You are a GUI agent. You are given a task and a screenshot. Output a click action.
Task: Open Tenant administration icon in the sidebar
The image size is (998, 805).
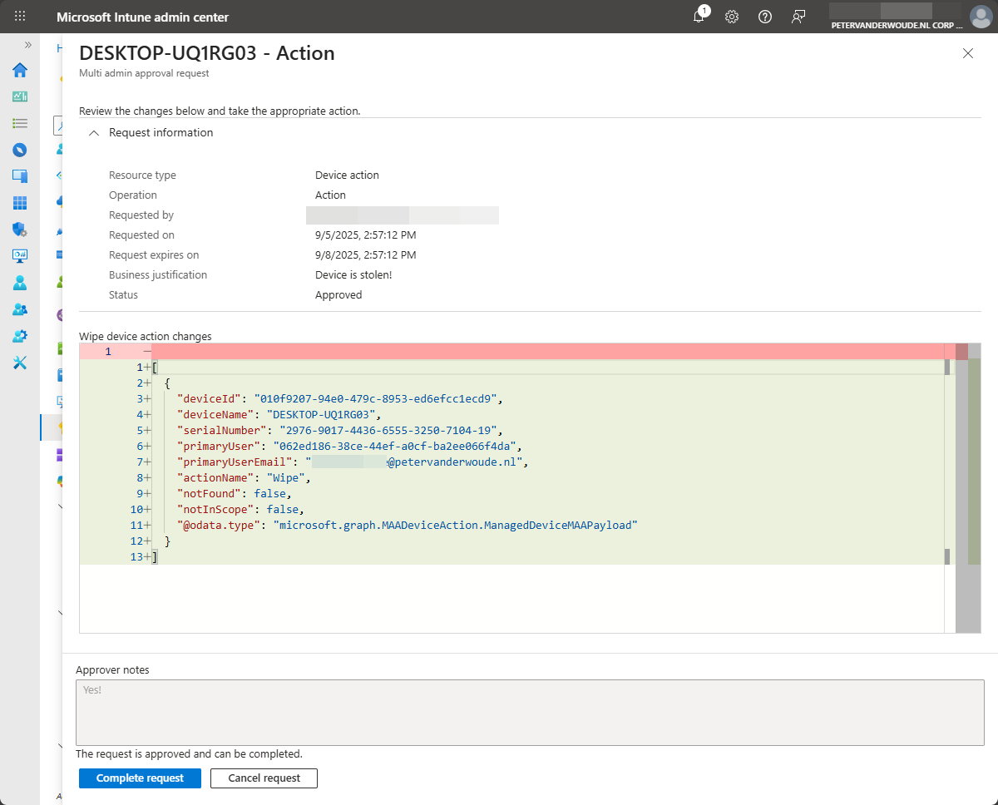coord(20,336)
